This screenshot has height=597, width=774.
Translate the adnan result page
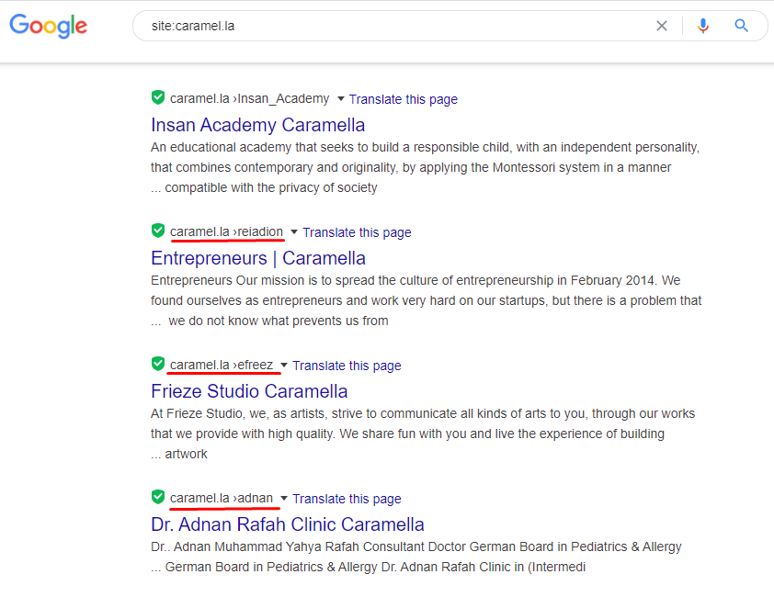347,499
